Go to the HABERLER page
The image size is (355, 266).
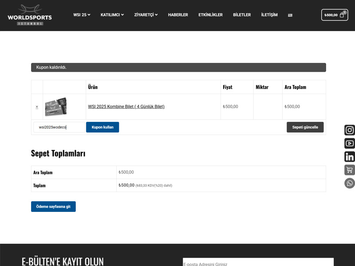click(x=178, y=15)
